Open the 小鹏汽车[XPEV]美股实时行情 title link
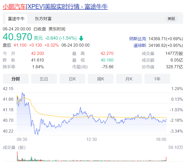Screen dimensions: 190x164 (x=55, y=7)
